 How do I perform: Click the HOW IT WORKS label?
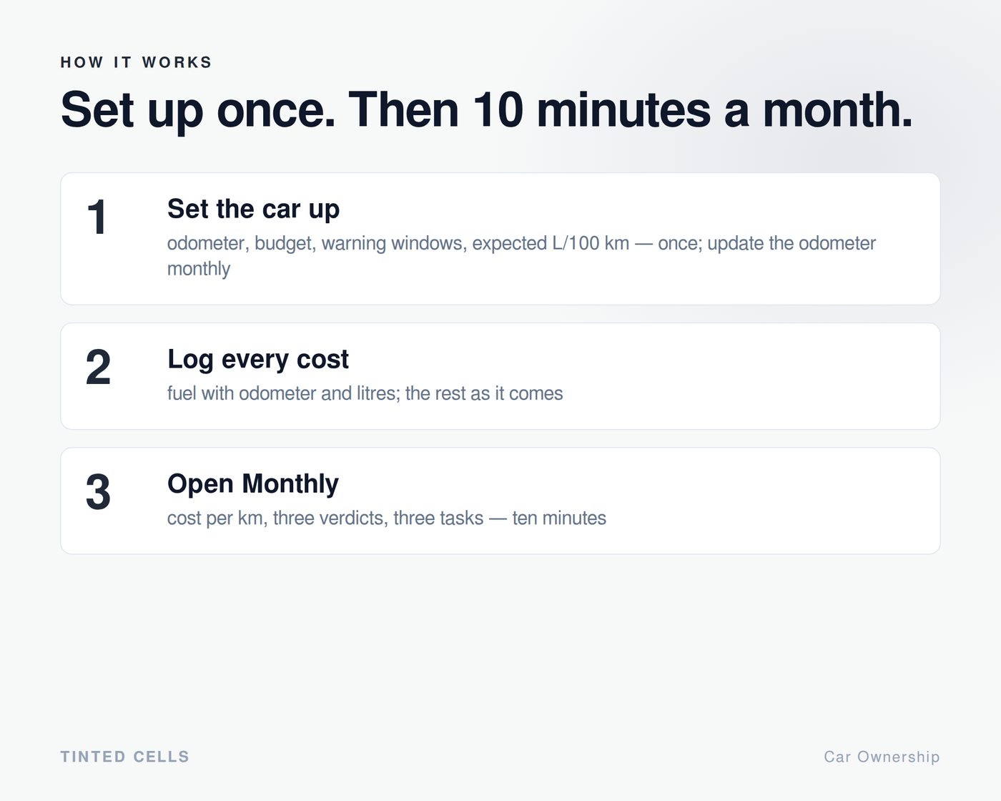pos(137,62)
